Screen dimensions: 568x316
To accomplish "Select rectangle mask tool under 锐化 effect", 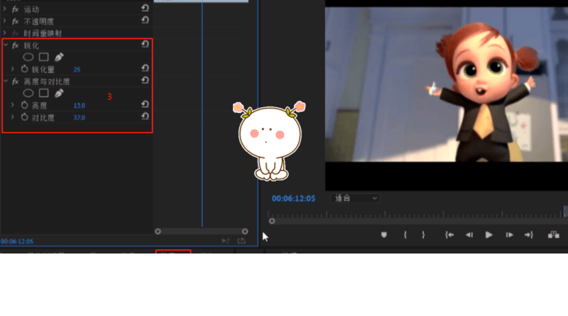I will click(43, 57).
